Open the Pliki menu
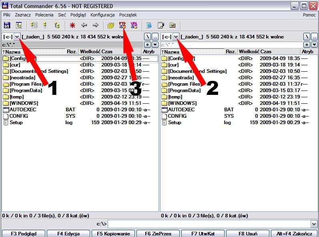This screenshot has width=319, height=237. point(7,15)
